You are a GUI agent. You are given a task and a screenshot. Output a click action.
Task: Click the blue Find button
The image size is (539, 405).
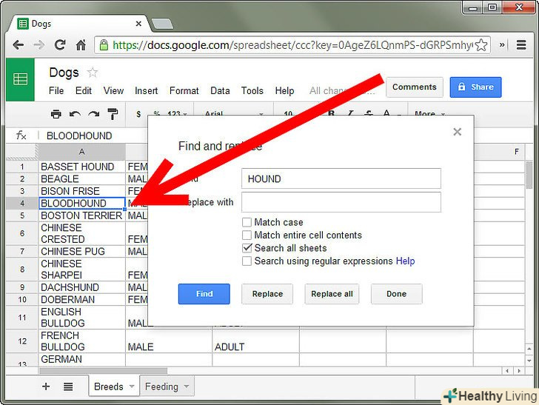(x=204, y=294)
